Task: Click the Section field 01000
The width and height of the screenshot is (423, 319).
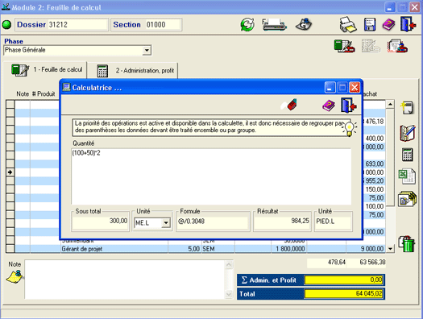Action: click(163, 25)
